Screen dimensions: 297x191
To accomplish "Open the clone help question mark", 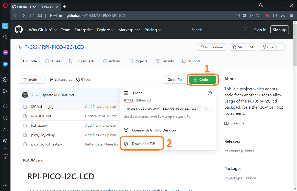I will coord(210,93).
